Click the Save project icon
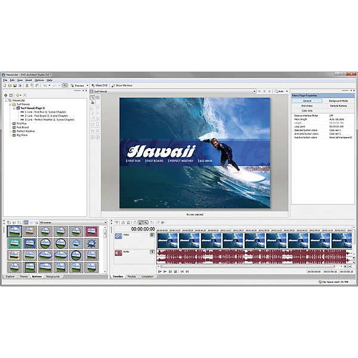Viewport: 358px width, 358px height. coord(15,85)
